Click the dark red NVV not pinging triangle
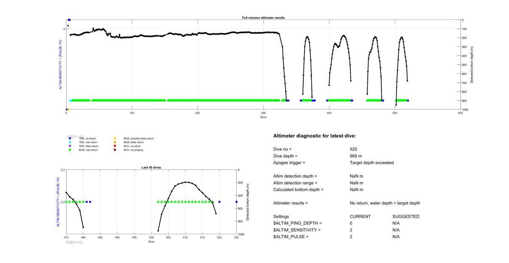 point(115,150)
